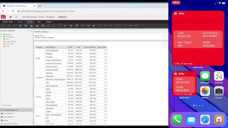Click the Profit column header
Viewport: 228px width, 128px height.
pos(70,47)
